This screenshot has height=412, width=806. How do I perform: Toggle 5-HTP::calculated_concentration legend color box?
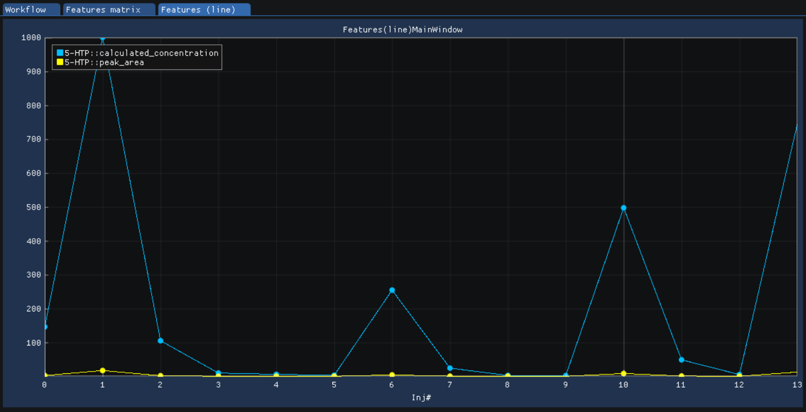pos(60,53)
